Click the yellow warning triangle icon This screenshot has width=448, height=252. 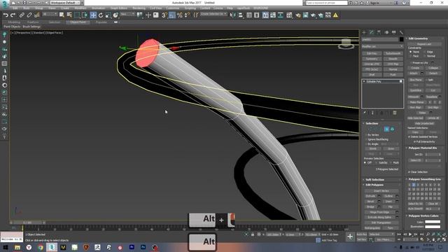tap(336, 15)
